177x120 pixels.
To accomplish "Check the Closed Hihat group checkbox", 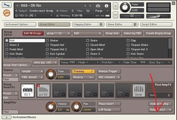I will coord(88,45).
